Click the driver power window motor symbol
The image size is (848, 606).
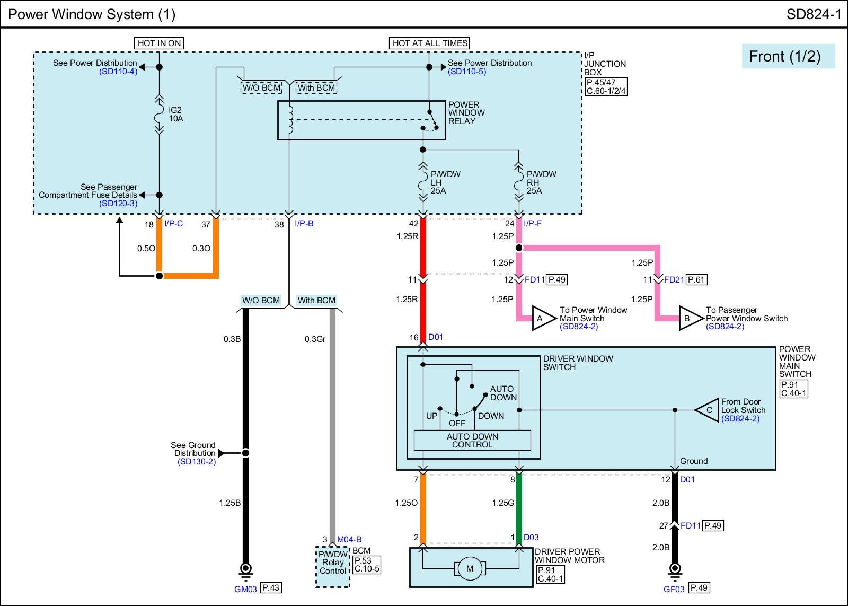click(x=469, y=569)
